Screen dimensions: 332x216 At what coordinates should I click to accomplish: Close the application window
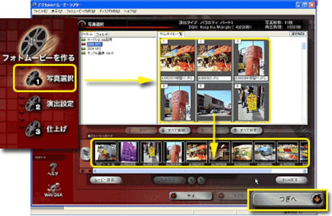click(x=312, y=5)
